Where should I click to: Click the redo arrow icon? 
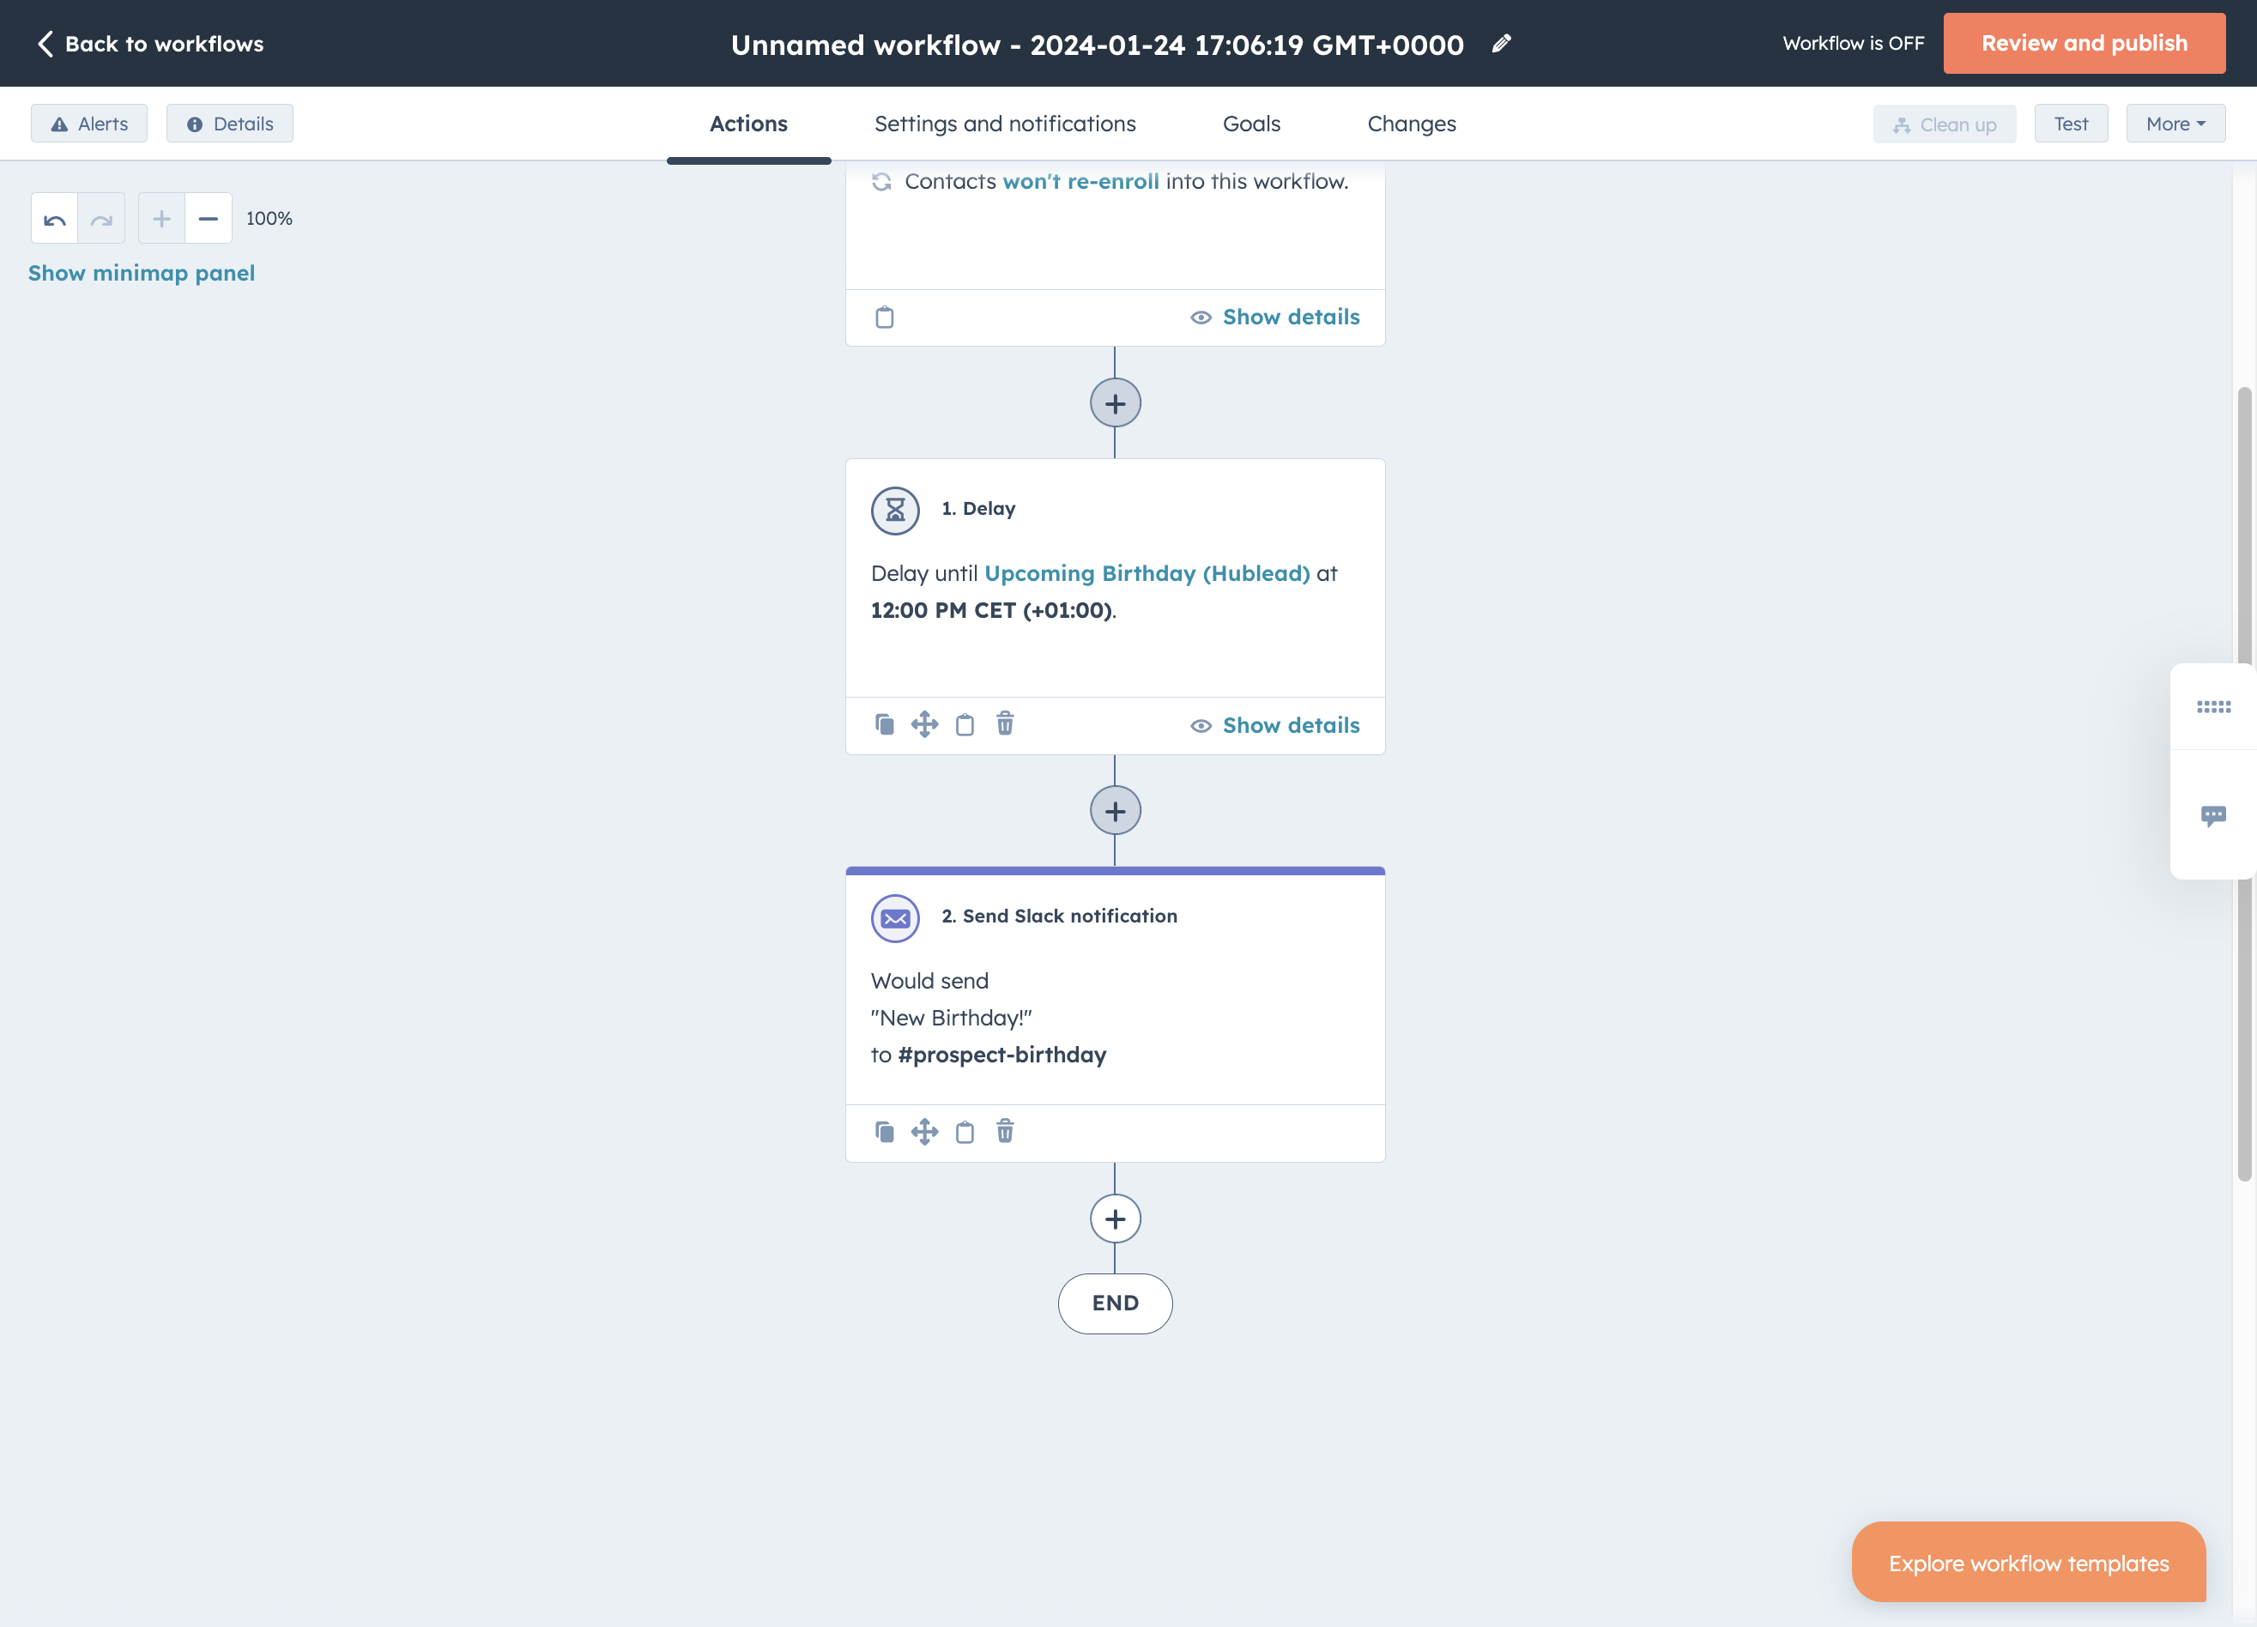101,219
